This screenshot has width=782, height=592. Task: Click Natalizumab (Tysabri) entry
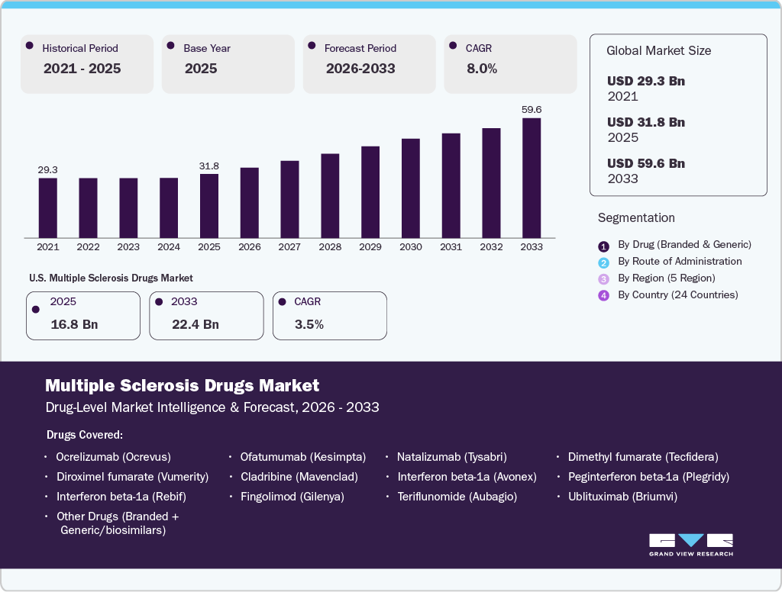click(452, 457)
